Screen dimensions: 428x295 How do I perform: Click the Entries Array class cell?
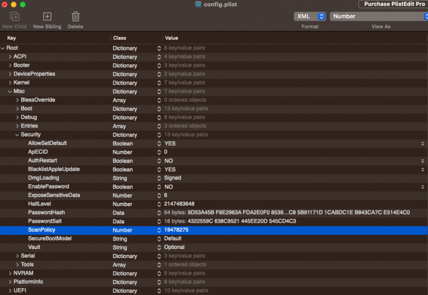pyautogui.click(x=119, y=126)
